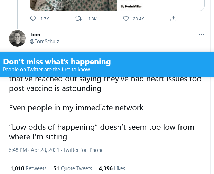View the 51 Quote Tweets list

73,168
